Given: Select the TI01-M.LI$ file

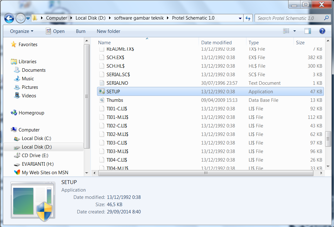Looking at the screenshot, I should point(210,117).
